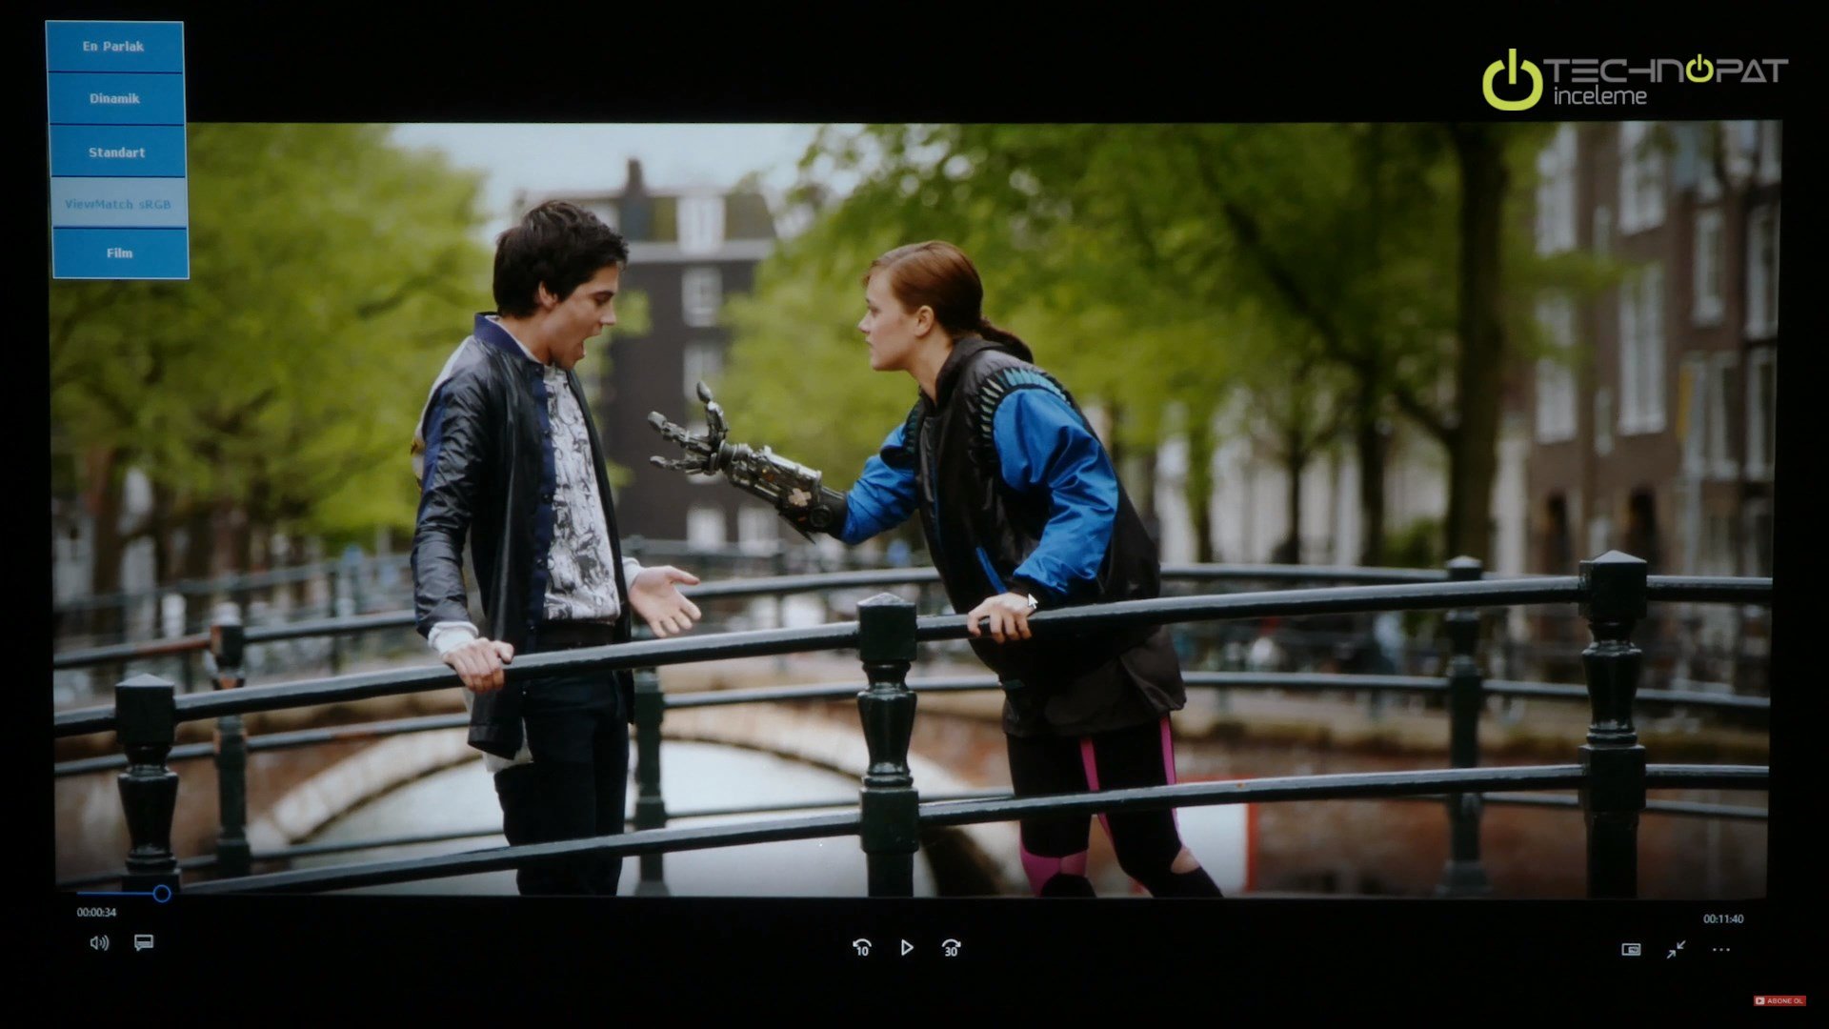Exit full screen with the arrows icon
This screenshot has width=1829, height=1029.
point(1676,949)
